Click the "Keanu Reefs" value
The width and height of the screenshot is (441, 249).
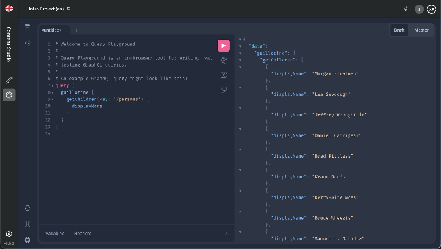[x=330, y=177]
